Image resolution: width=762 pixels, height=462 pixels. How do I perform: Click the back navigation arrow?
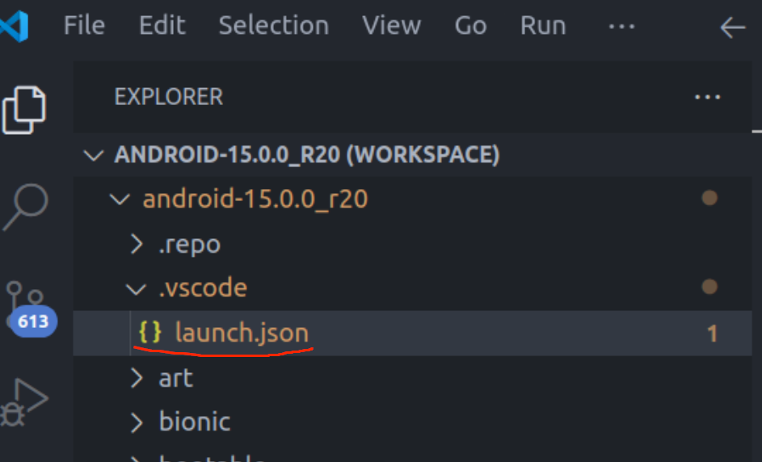point(732,27)
